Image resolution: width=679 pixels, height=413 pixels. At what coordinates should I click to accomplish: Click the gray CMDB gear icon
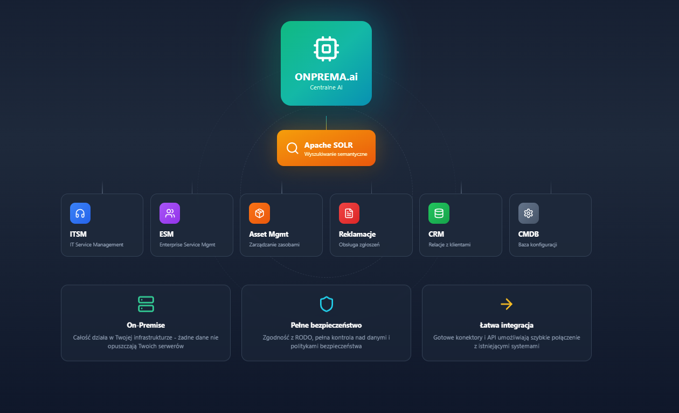529,213
